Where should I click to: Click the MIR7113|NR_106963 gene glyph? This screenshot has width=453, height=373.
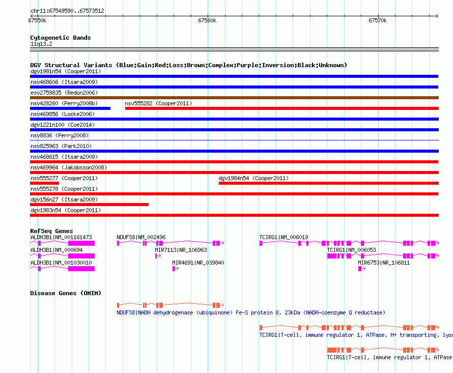click(158, 256)
